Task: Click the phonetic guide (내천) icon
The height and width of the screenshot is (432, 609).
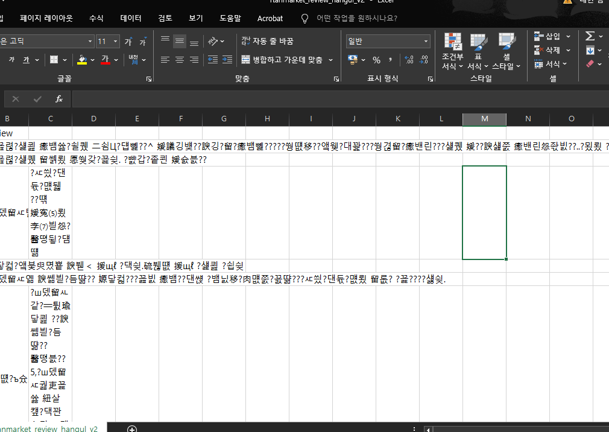Action: click(134, 60)
